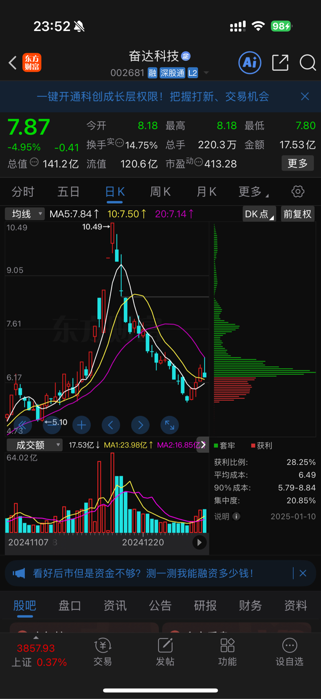Move chart cursor left arrow button

(x=111, y=425)
